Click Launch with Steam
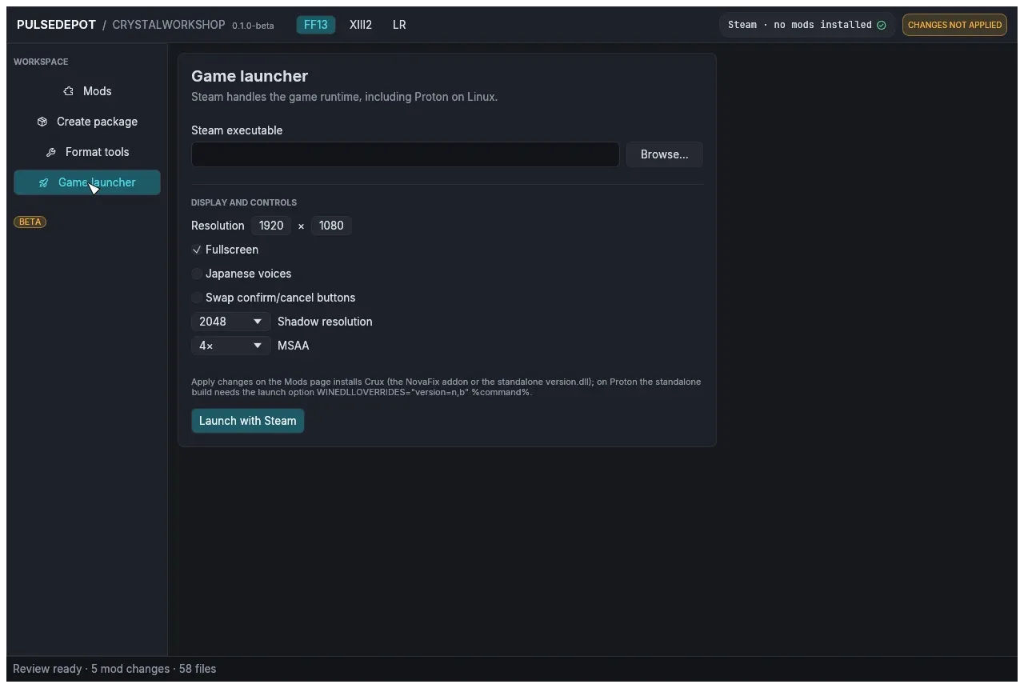 pyautogui.click(x=248, y=421)
